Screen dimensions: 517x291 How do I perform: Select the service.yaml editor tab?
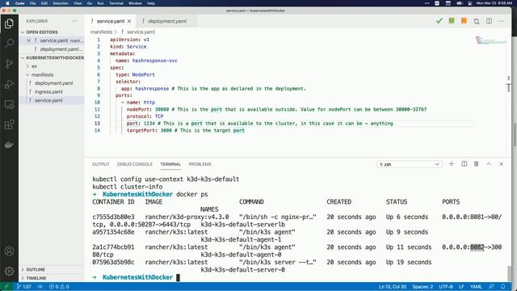pyautogui.click(x=110, y=21)
